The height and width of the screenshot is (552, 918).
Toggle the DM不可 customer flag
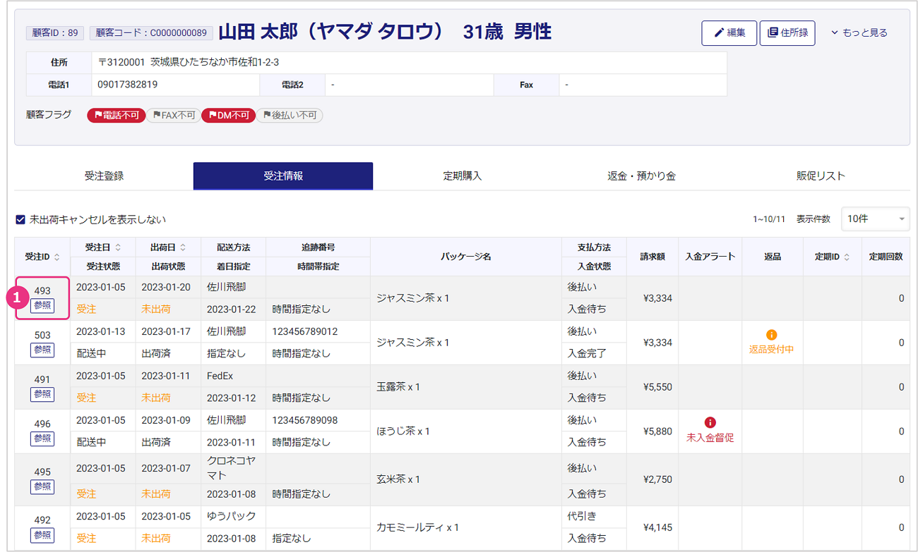pyautogui.click(x=228, y=116)
